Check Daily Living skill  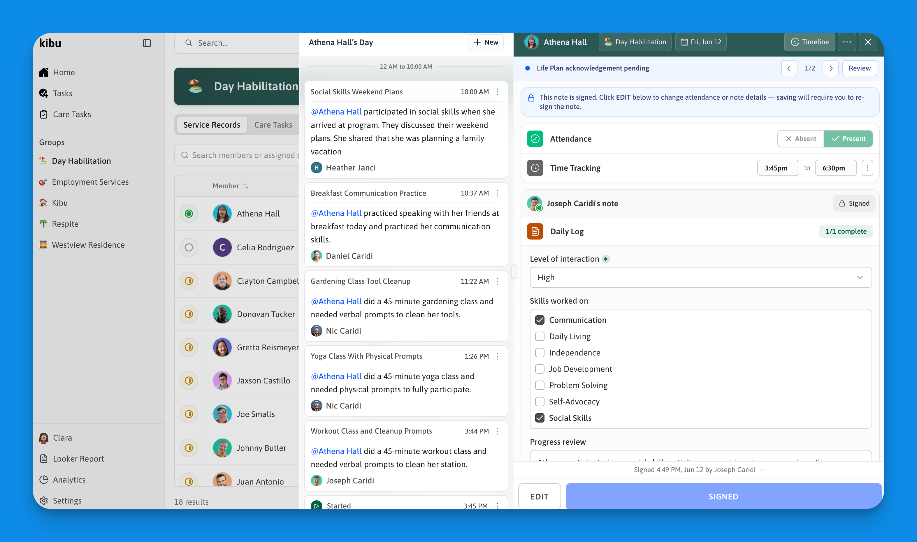(x=540, y=336)
